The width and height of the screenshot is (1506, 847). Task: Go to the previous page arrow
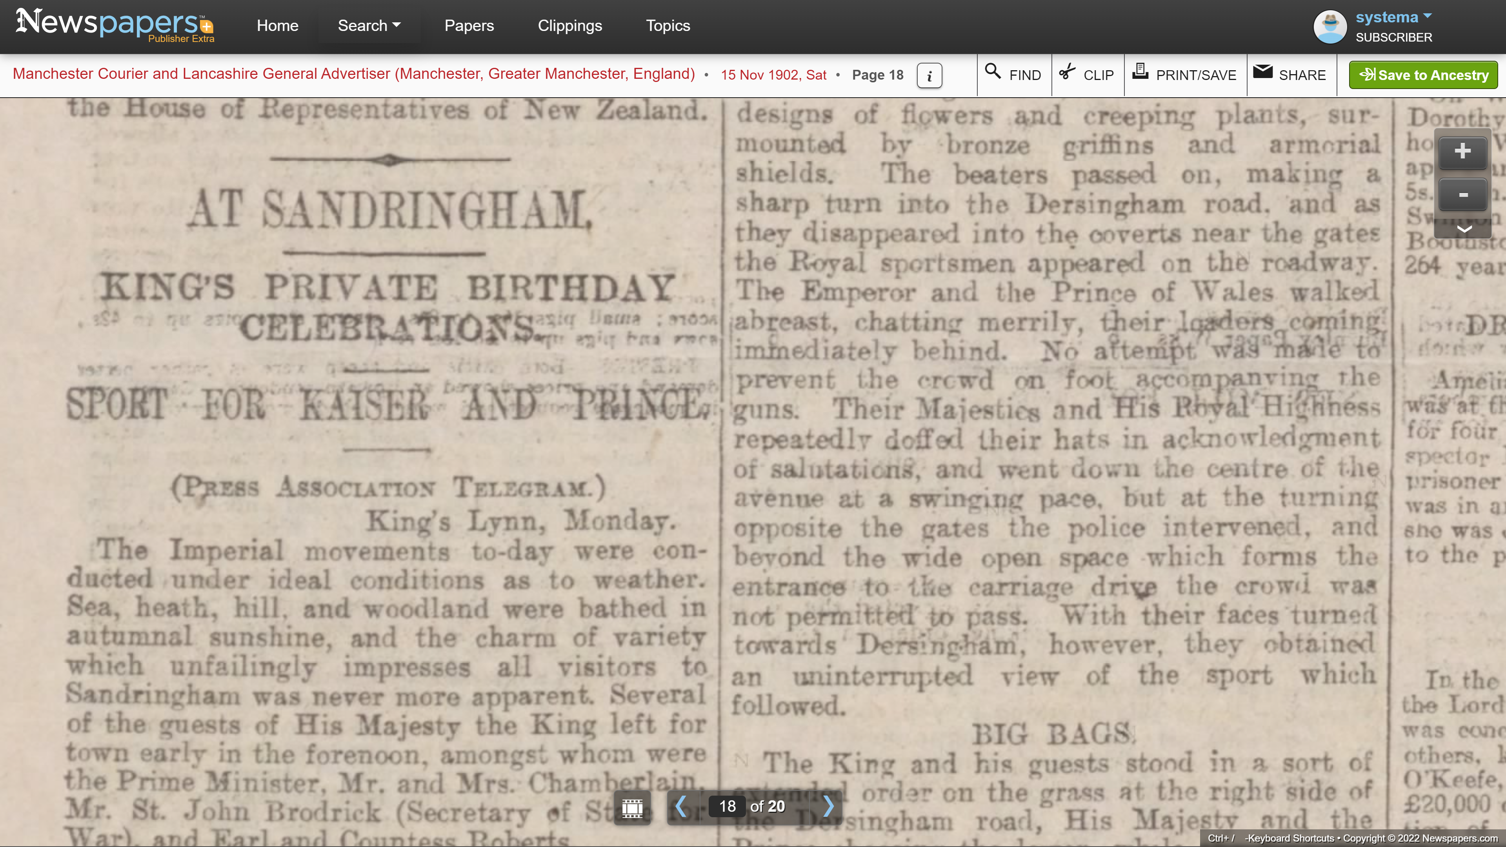[680, 806]
